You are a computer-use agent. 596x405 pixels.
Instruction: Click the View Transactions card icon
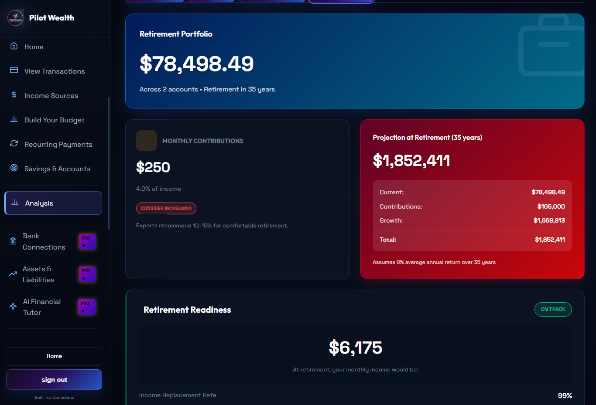coord(14,70)
